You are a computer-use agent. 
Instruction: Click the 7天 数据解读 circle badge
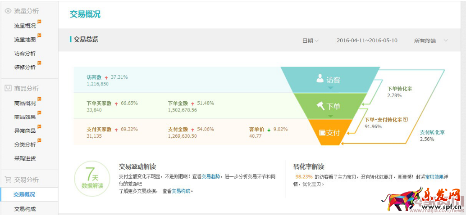tap(92, 179)
